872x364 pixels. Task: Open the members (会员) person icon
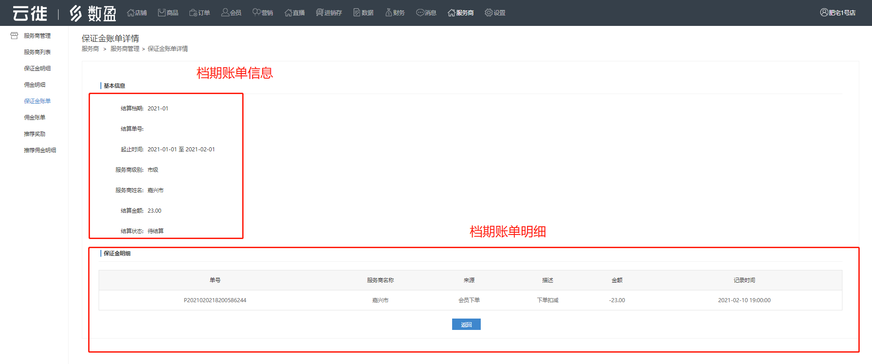click(x=225, y=13)
